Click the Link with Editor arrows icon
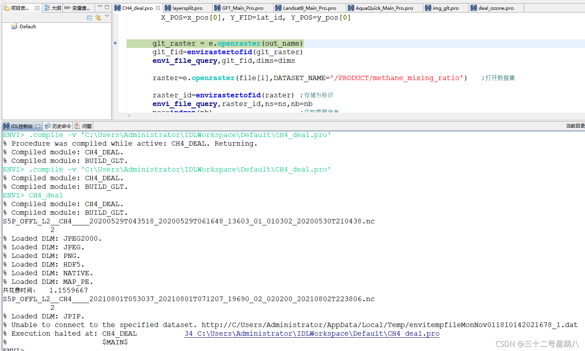Viewport: 585px width, 351px height. click(98, 18)
